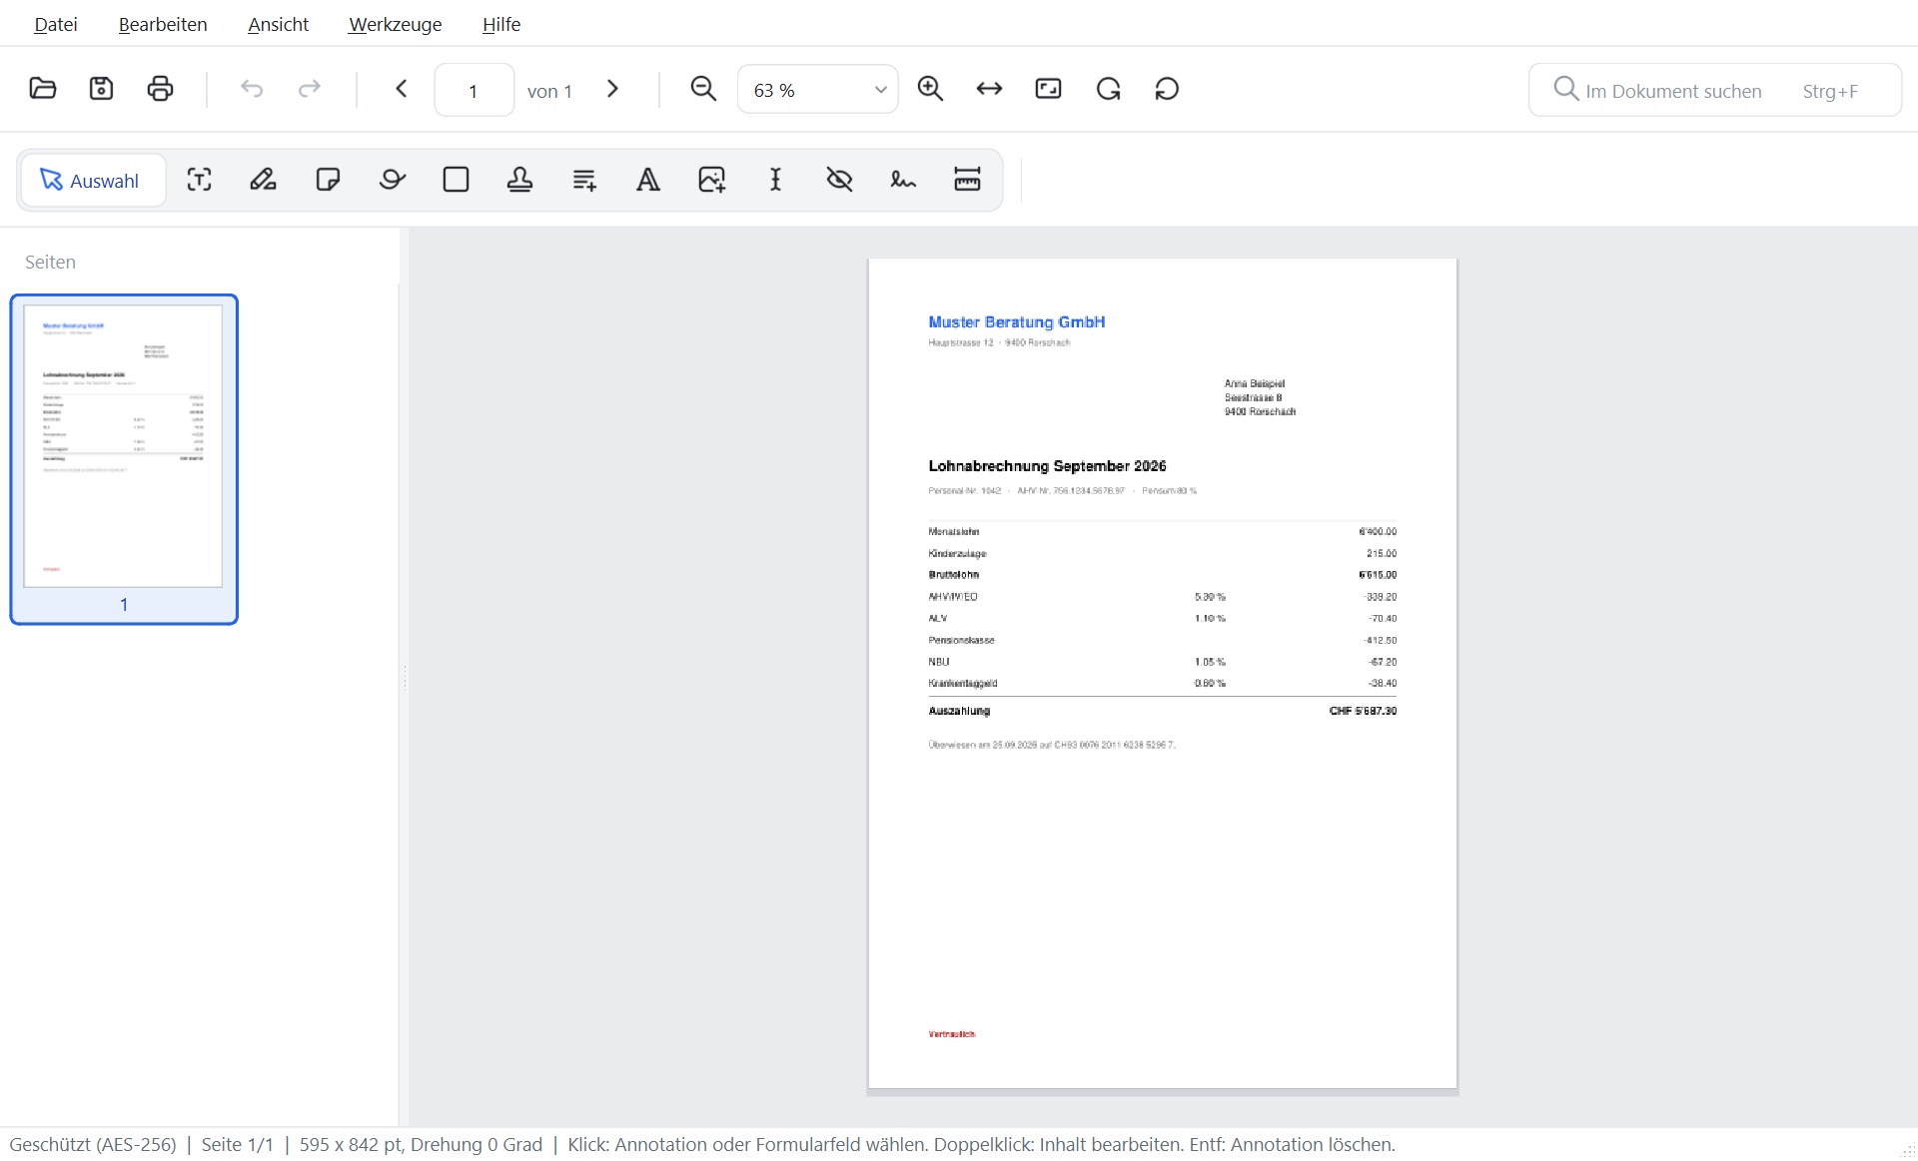Click the 'Auszahlung' row in document
This screenshot has width=1918, height=1161.
1163,711
